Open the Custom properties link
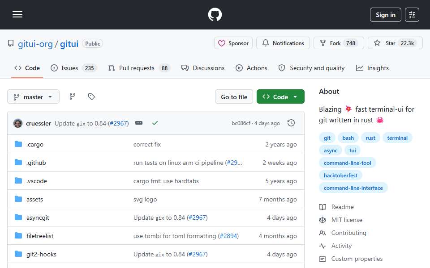The height and width of the screenshot is (268, 430). tap(351, 259)
